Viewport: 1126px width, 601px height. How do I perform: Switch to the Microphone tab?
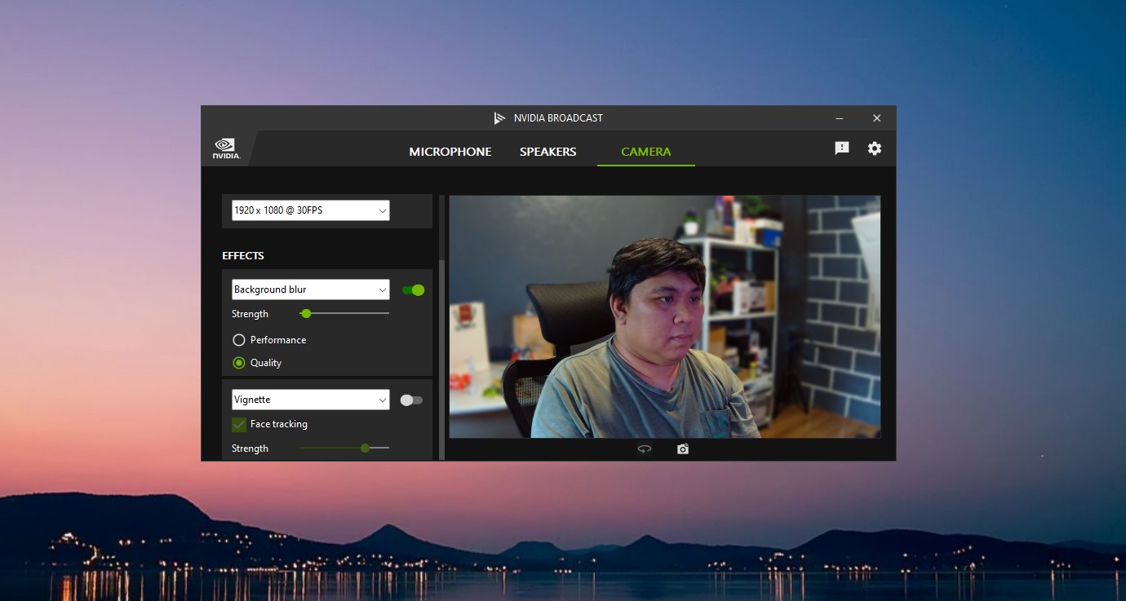[450, 152]
